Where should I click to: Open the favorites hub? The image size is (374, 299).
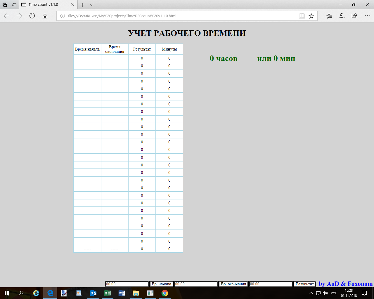(x=329, y=16)
